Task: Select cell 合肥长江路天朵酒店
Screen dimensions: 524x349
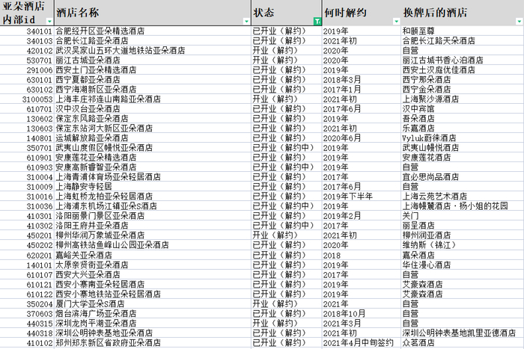Action: click(463, 40)
